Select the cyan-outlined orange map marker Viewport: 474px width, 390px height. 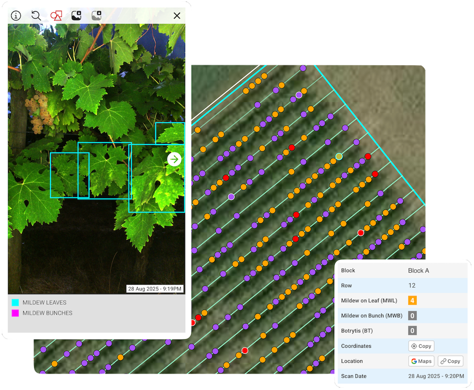click(x=339, y=156)
